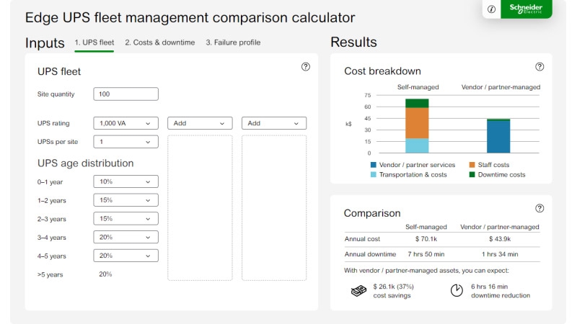Screen dimensions: 577x324
Task: Open help for Cost breakdown chart
Action: pos(539,67)
